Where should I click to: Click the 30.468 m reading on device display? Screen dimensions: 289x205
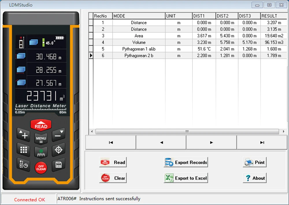pos(49,57)
